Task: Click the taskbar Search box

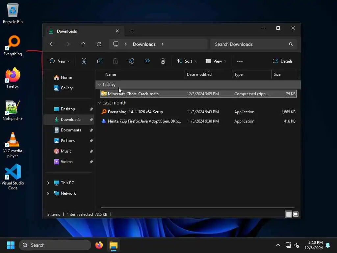Action: click(x=55, y=245)
